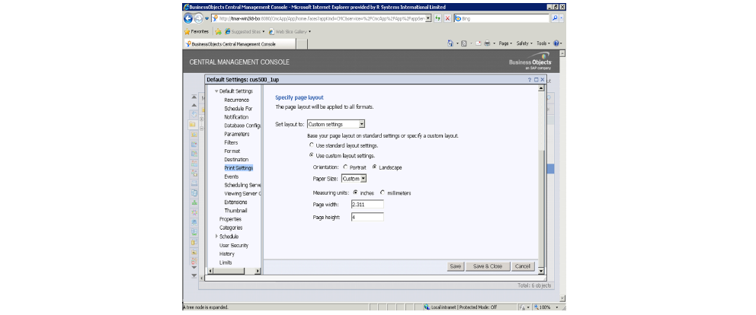Click the Cancel button
This screenshot has width=756, height=315.
[522, 266]
